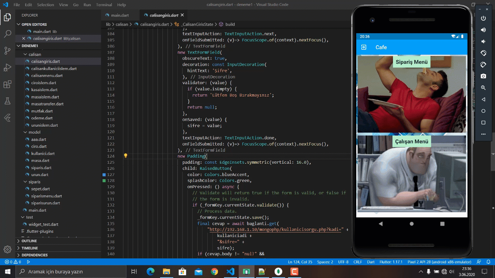The image size is (495, 278).
Task: Tap the Çalışan Menü card
Action: [411, 174]
